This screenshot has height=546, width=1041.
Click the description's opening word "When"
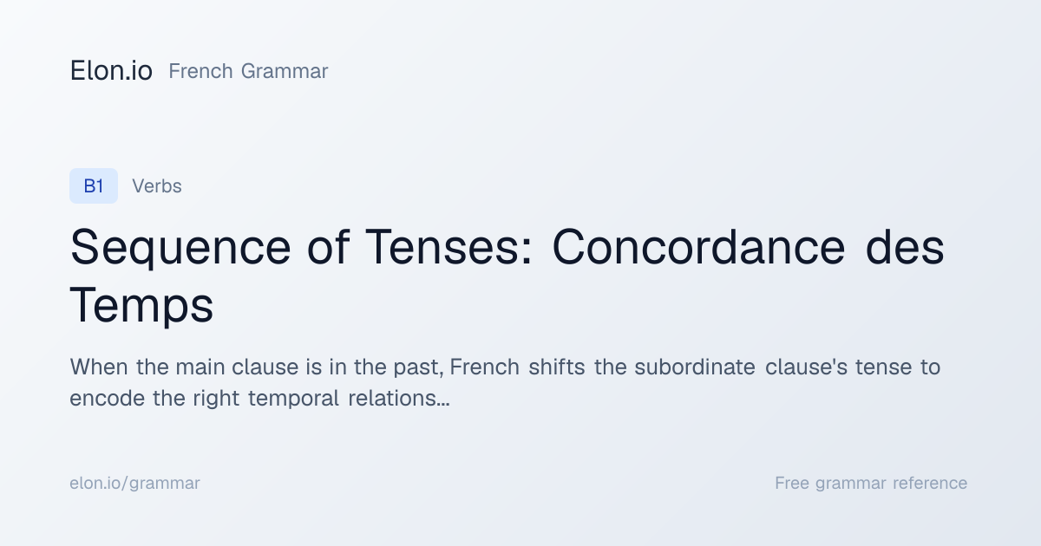(x=100, y=367)
